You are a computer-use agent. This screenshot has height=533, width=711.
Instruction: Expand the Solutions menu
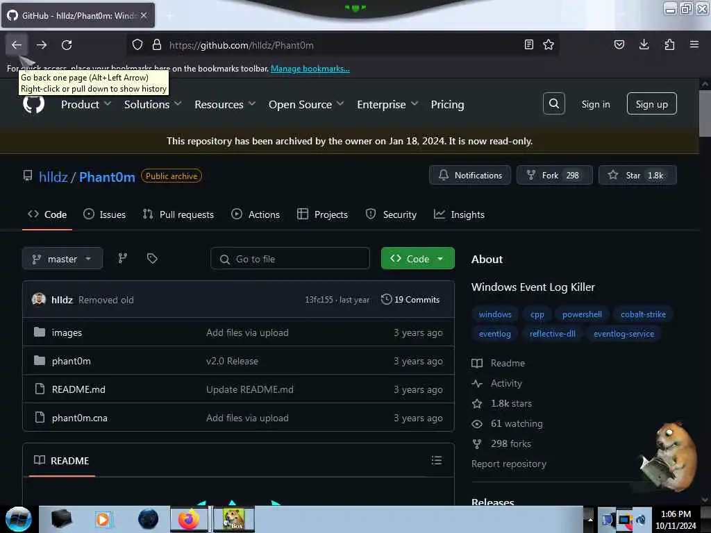click(153, 104)
